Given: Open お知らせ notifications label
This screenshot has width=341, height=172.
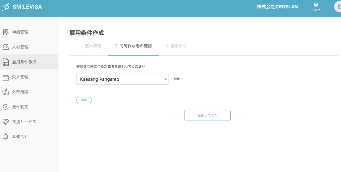Looking at the screenshot, I should (20, 137).
